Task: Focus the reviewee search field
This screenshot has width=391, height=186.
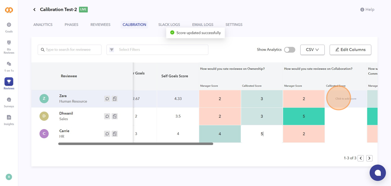Action: 69,50
